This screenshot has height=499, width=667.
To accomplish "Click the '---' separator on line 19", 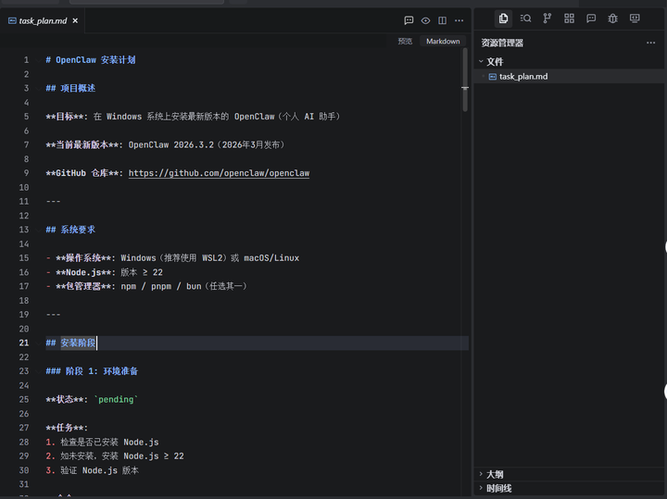I will tap(53, 315).
